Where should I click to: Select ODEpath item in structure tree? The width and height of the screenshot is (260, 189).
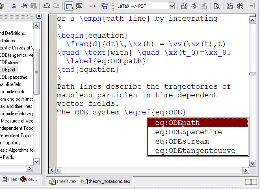coord(9,70)
